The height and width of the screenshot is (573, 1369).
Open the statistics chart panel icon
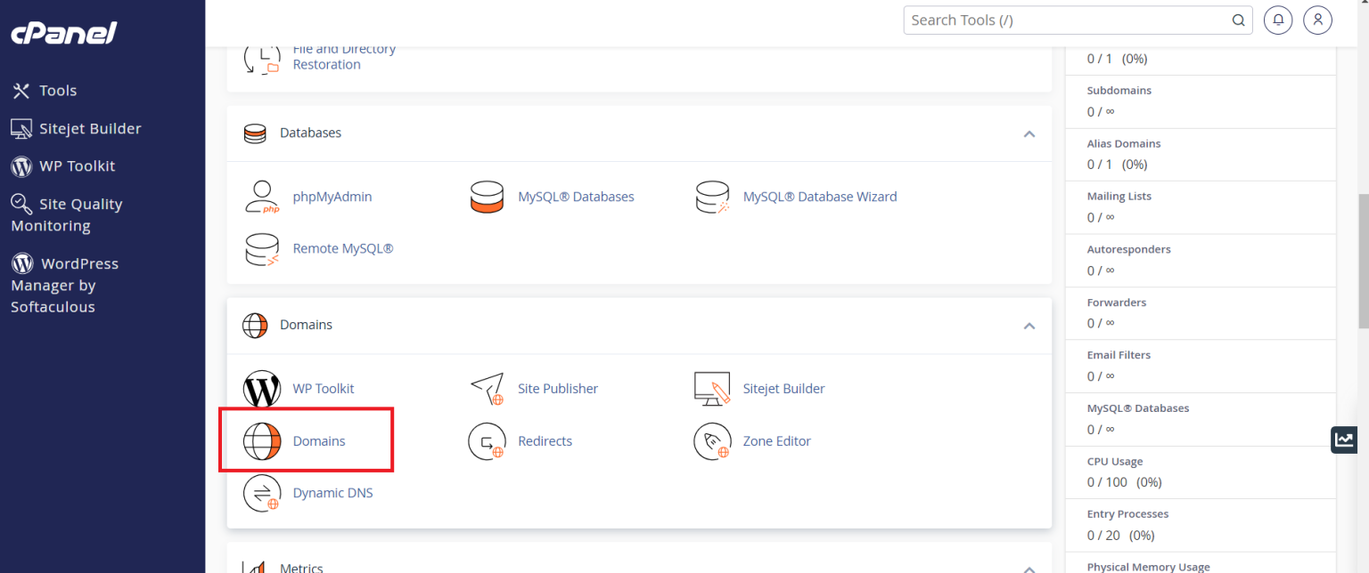pyautogui.click(x=1343, y=440)
